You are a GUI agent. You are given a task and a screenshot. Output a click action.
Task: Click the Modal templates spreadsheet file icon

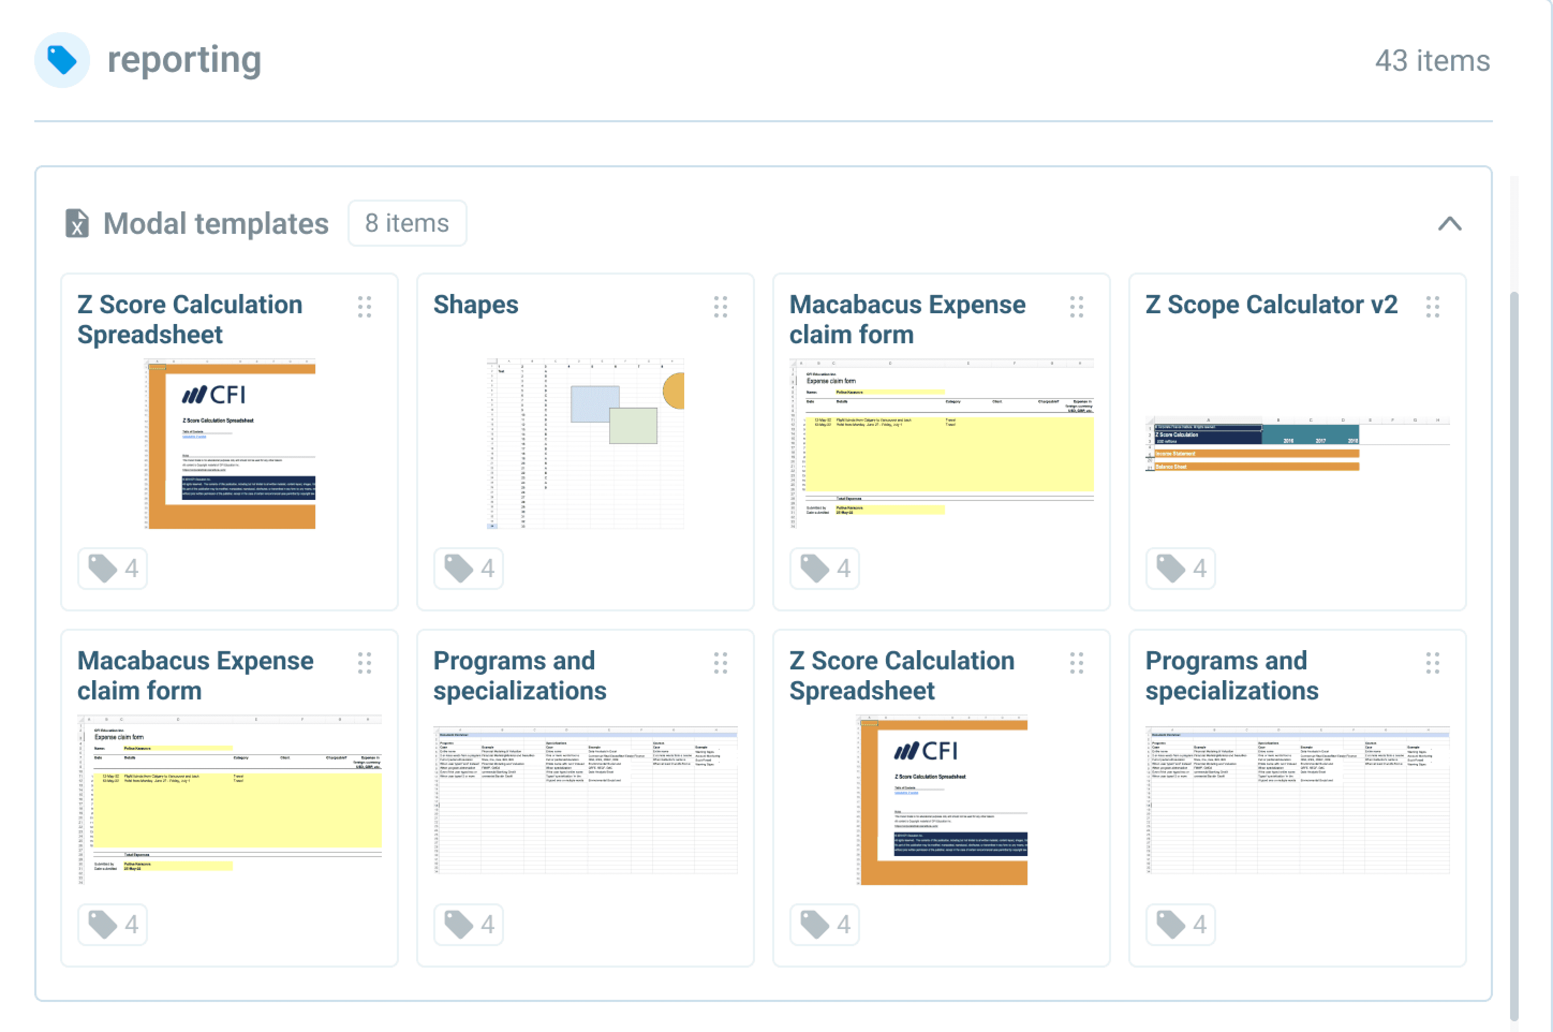(77, 223)
